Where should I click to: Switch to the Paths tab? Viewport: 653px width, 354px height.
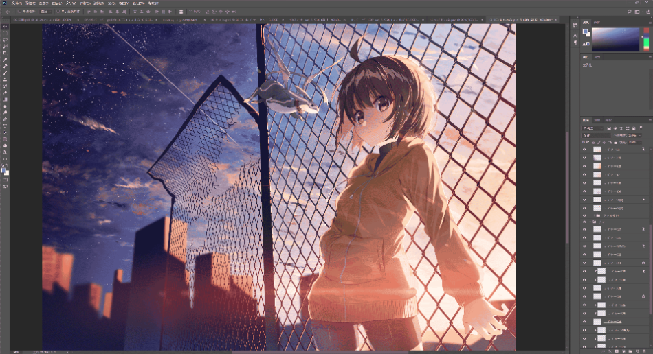pyautogui.click(x=608, y=120)
